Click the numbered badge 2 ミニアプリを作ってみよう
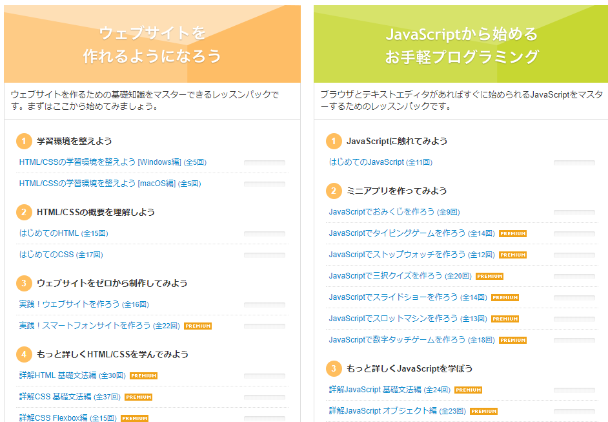The height and width of the screenshot is (422, 608). (334, 190)
